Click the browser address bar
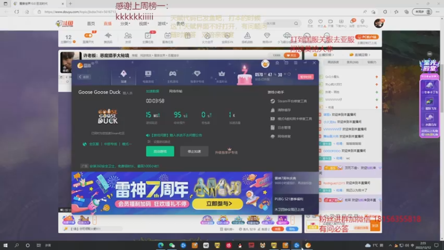 pyautogui.click(x=198, y=12)
